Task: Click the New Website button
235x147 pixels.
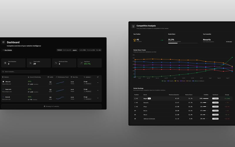Action: (x=7, y=50)
